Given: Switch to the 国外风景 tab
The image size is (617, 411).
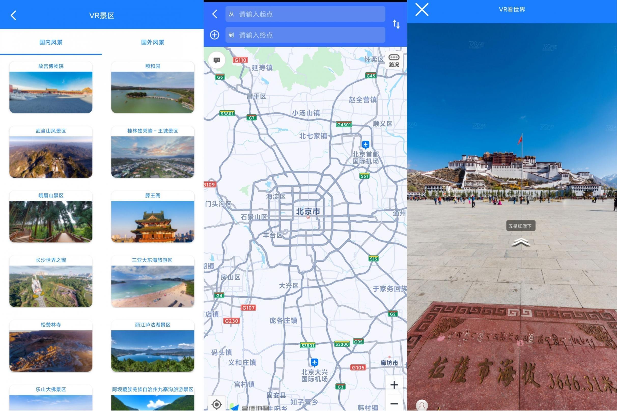Looking at the screenshot, I should tap(153, 42).
